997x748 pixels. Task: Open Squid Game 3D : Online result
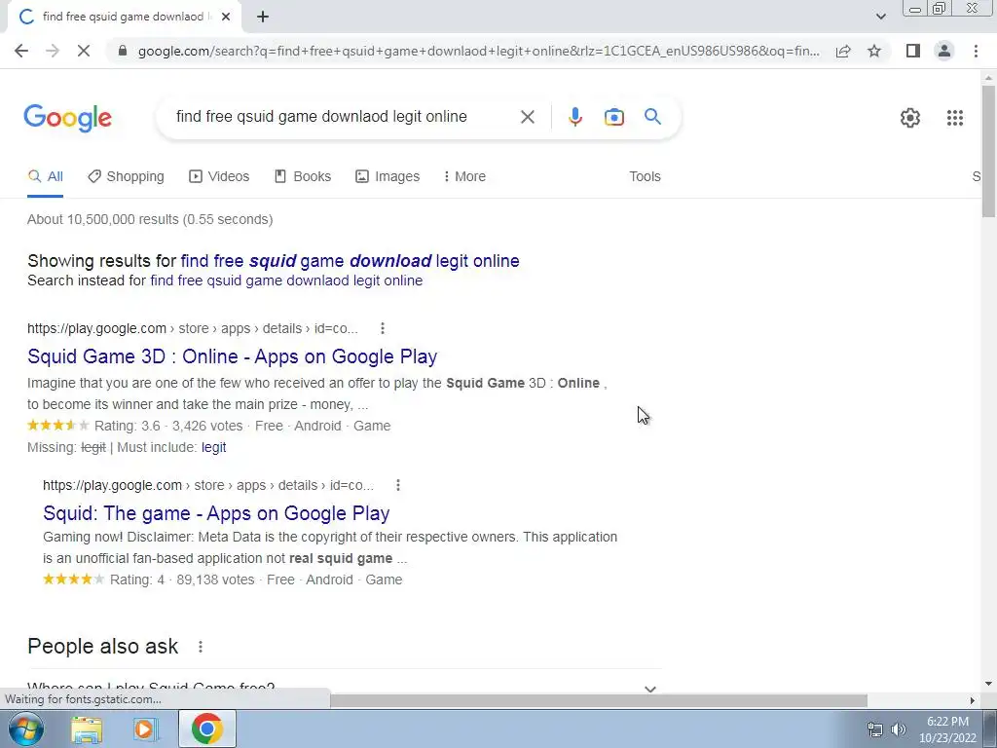(232, 356)
